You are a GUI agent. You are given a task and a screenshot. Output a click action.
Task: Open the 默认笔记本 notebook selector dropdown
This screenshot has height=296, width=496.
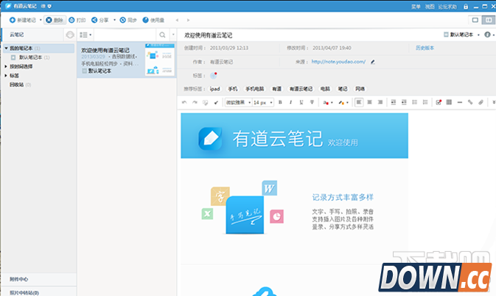[x=461, y=35]
